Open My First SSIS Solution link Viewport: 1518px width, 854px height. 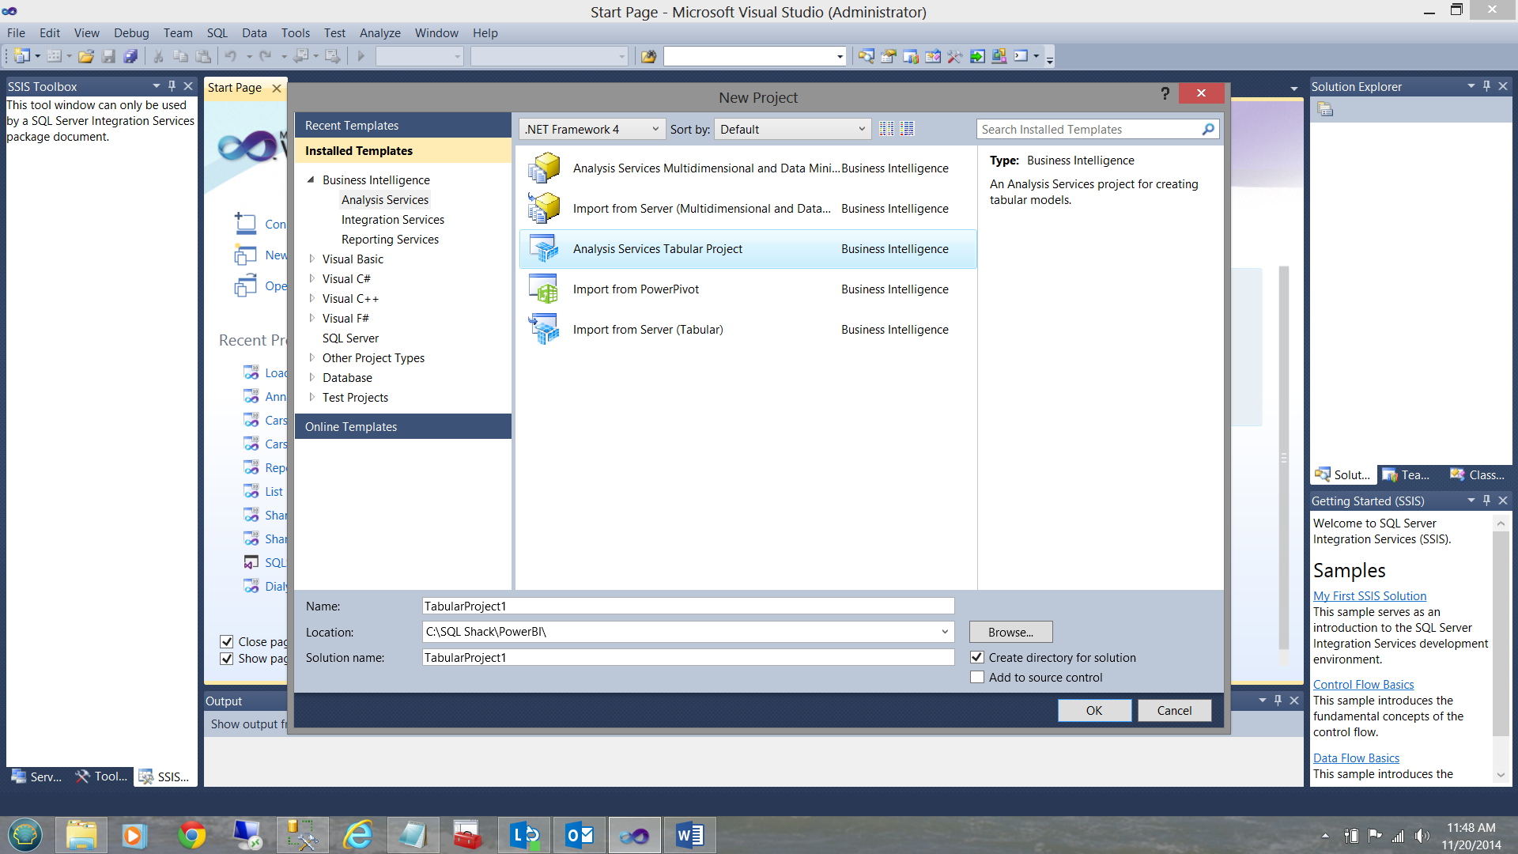tap(1369, 596)
